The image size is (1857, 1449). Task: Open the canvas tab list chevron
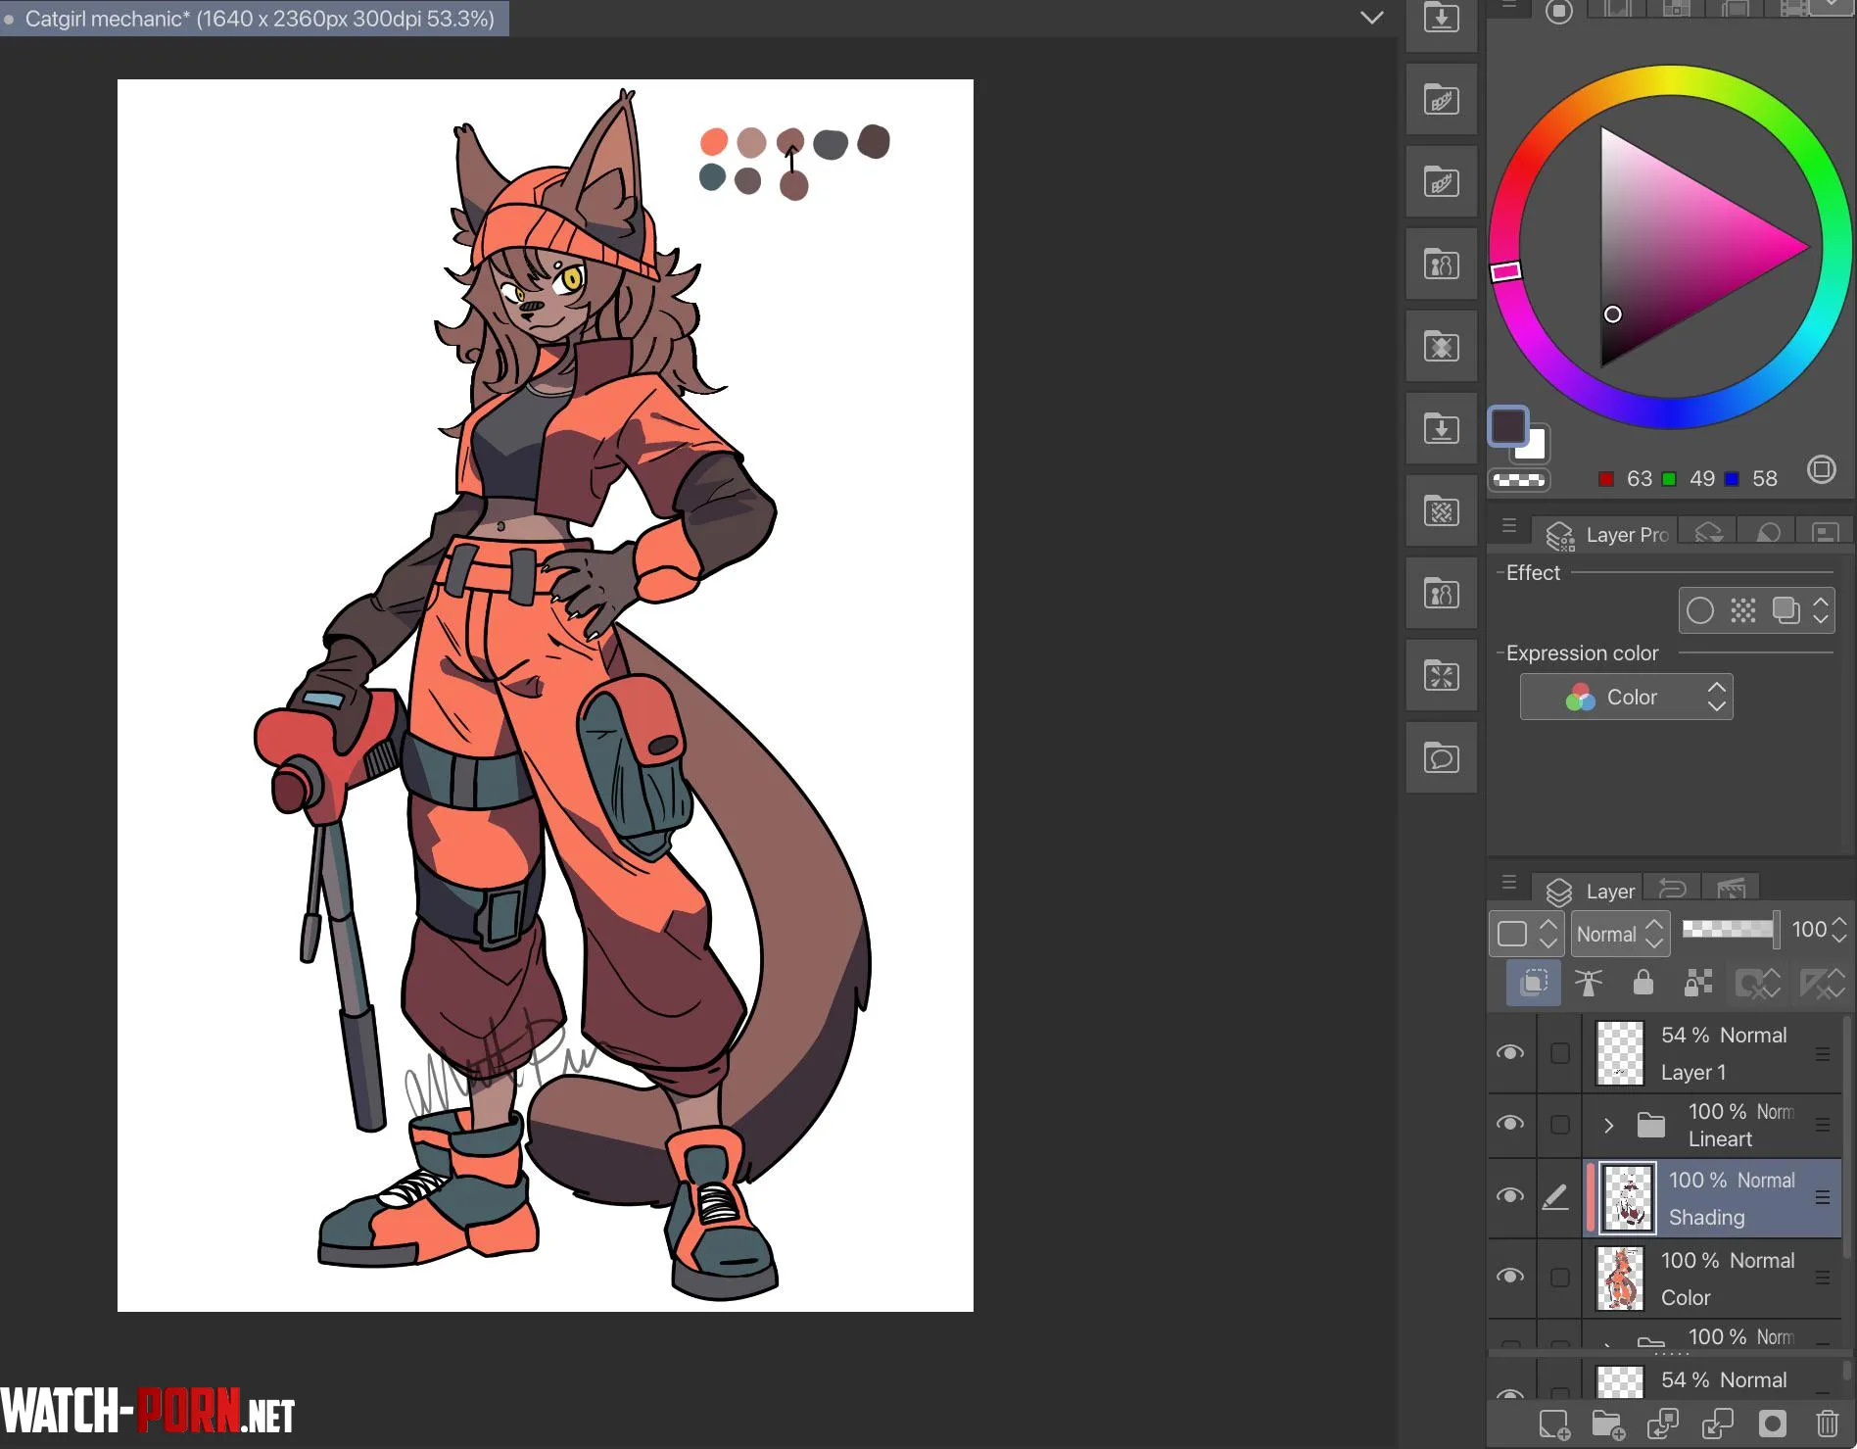click(1372, 18)
